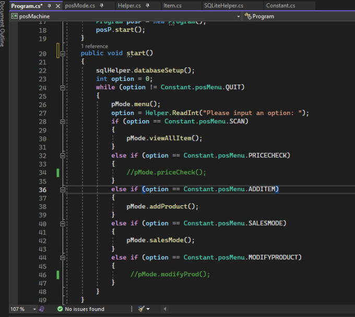Click the 'No issues found' status
Screen dimensions: 355x317
pos(85,309)
